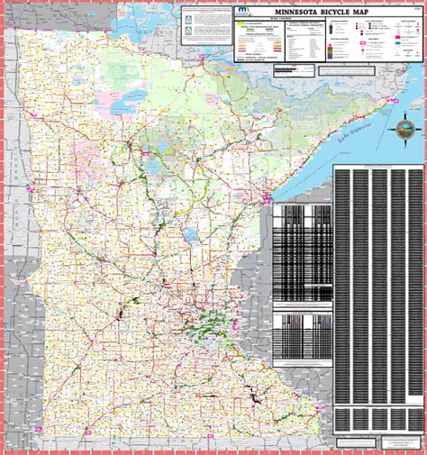This screenshot has height=455, width=427.
Task: Click the Lake Superior label
Action: [x=355, y=132]
